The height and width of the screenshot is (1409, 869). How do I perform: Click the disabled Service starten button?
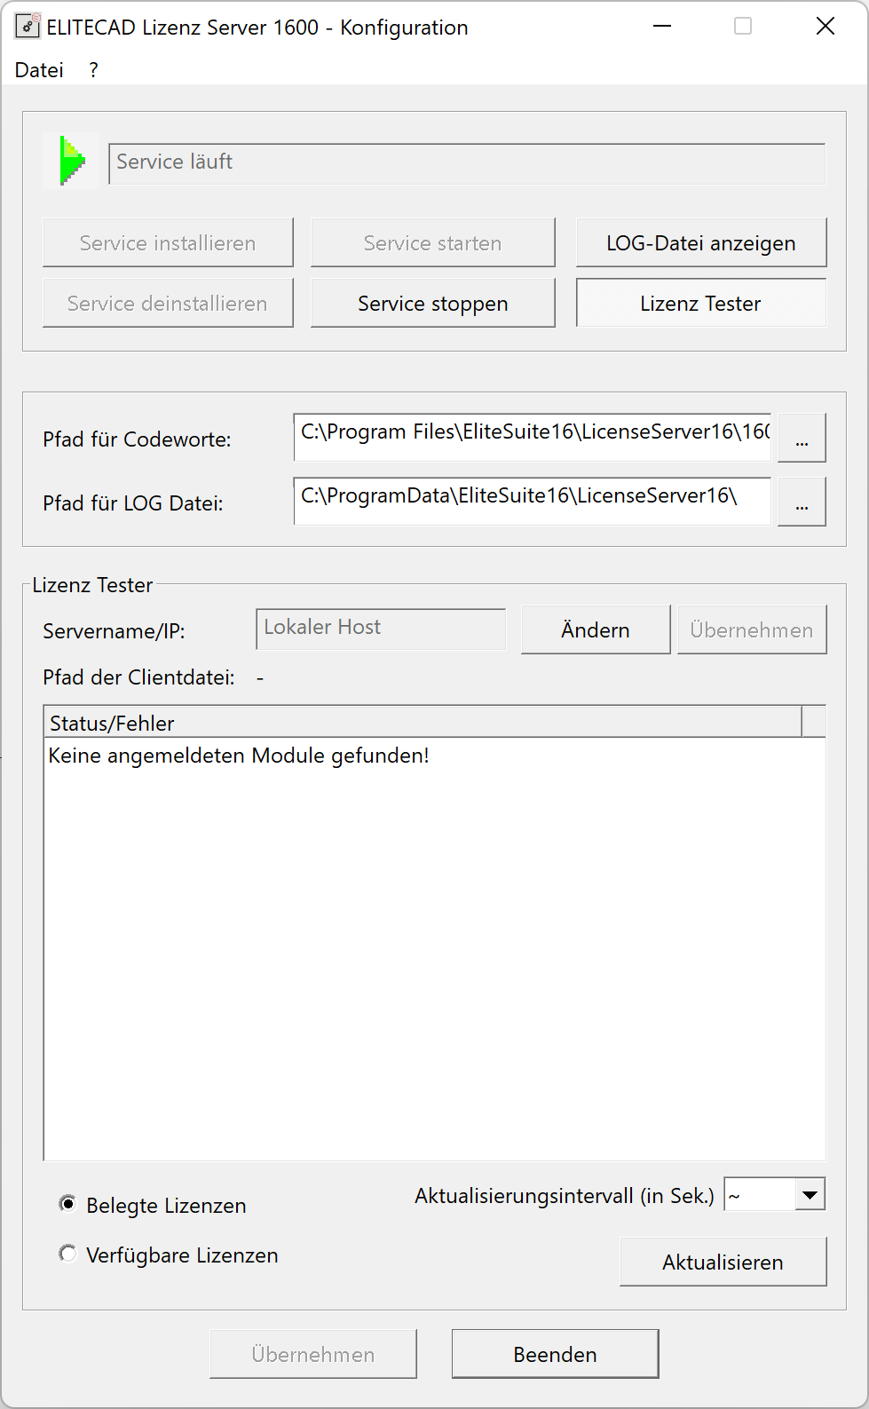coord(433,242)
